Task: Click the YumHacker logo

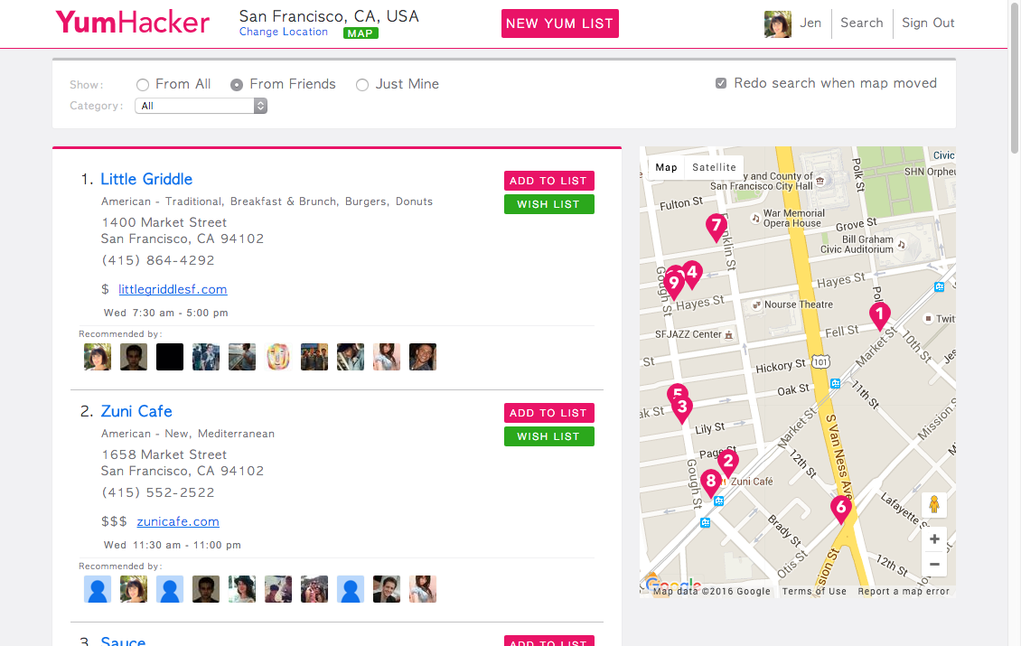Action: 132,23
